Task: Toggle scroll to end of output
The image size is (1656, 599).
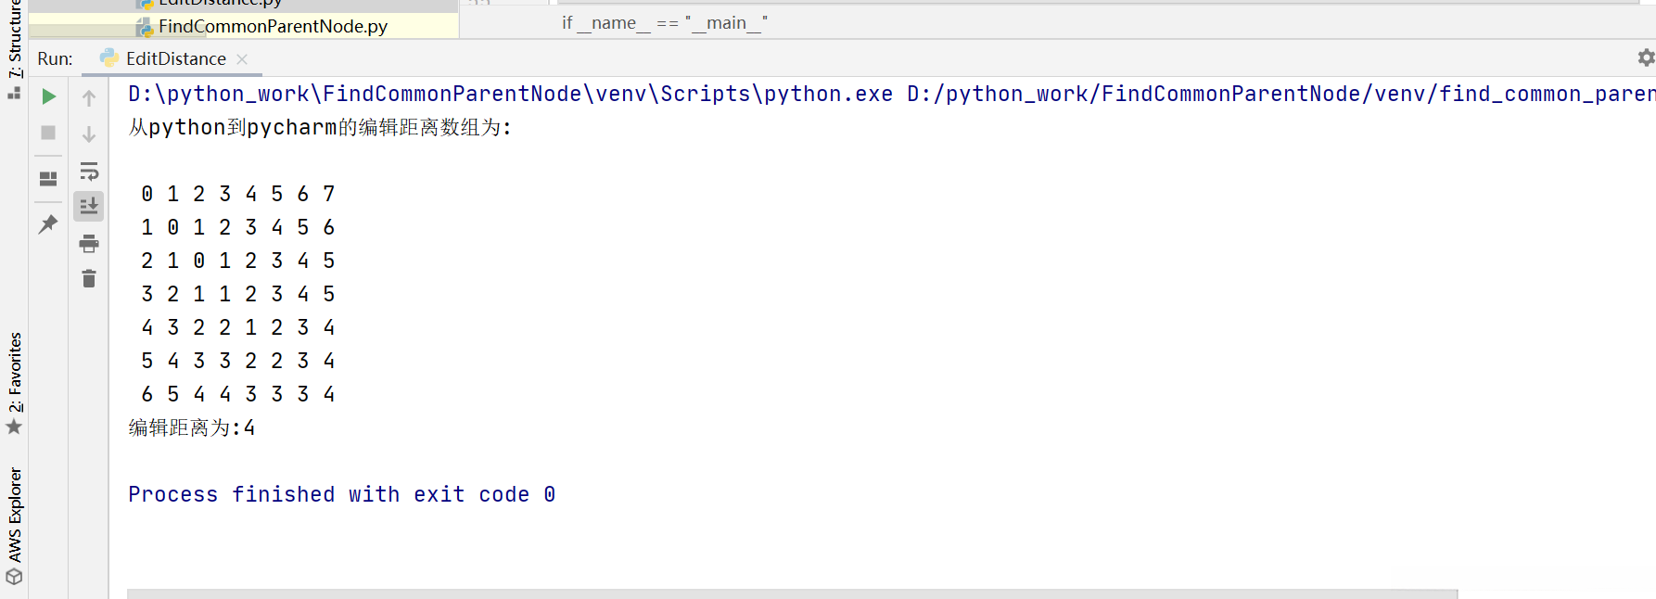Action: coord(89,206)
